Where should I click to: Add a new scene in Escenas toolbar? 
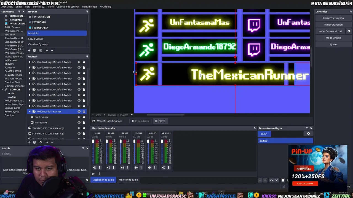29,50
